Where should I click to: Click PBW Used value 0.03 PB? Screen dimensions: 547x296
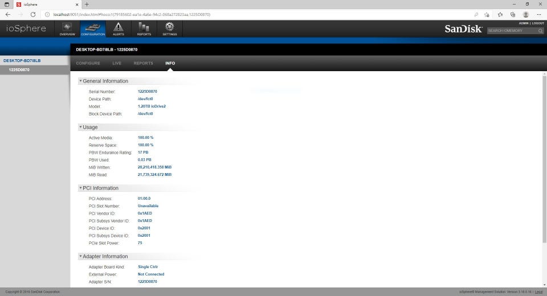(x=144, y=160)
